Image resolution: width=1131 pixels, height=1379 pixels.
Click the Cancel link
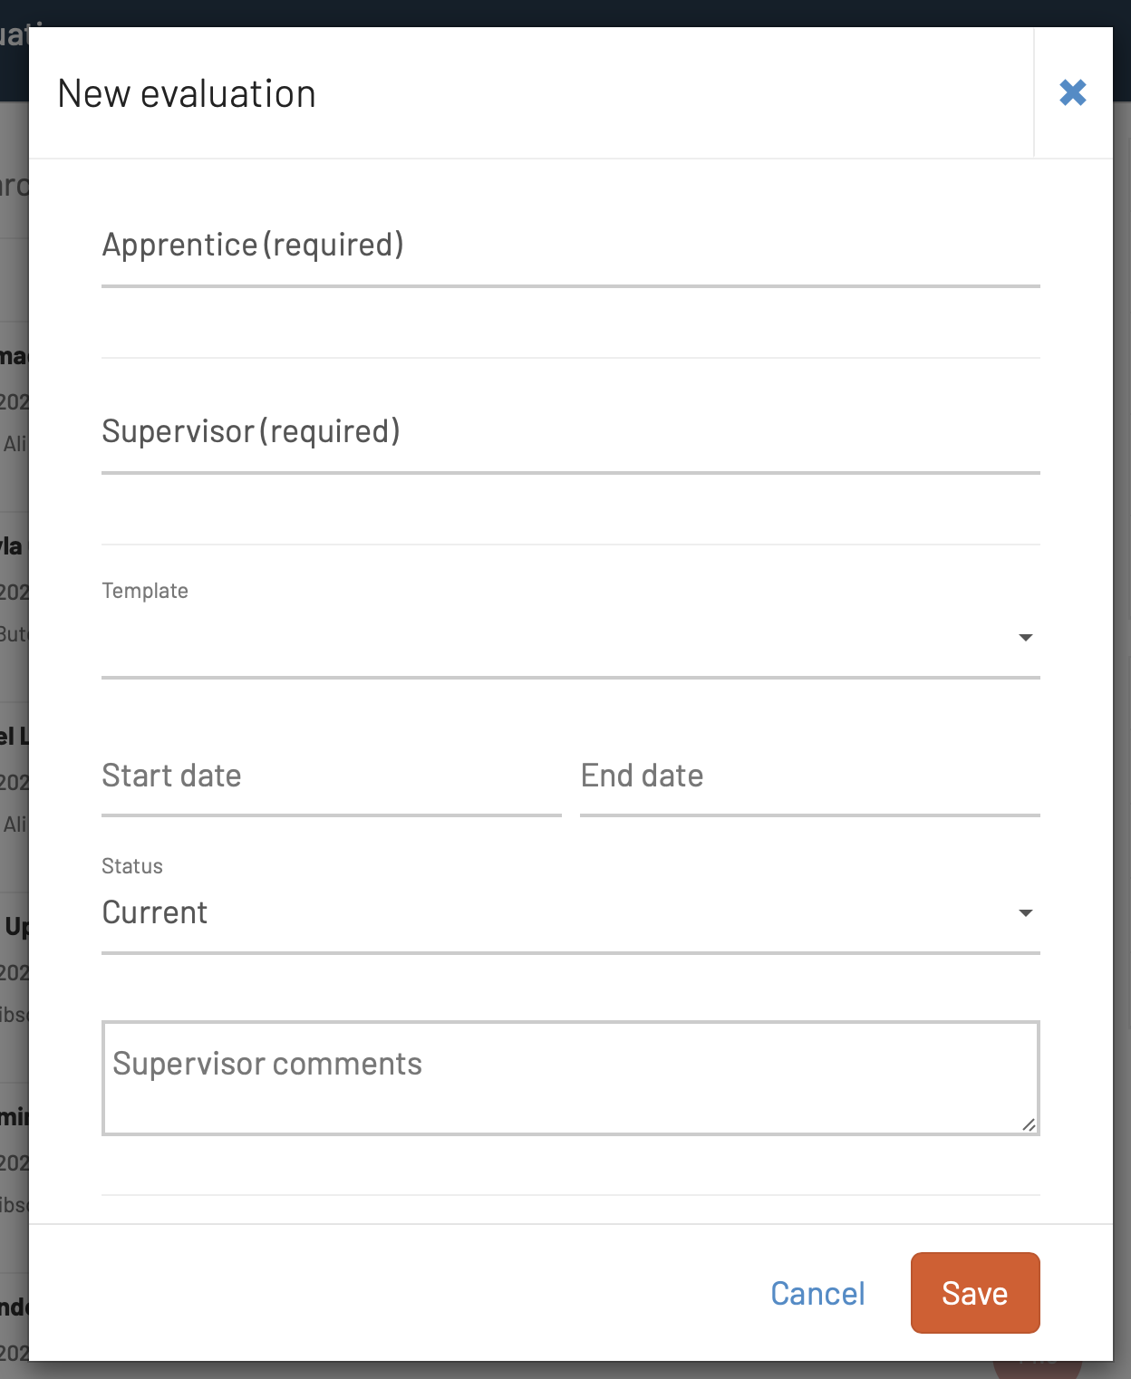tap(817, 1294)
